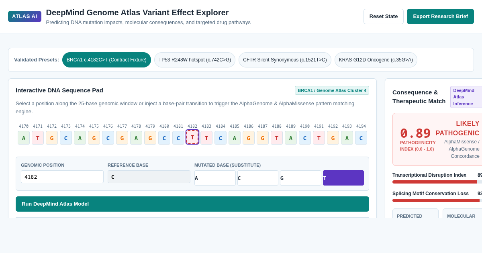Select base G at position 4187
482x253 pixels.
tap(263, 138)
